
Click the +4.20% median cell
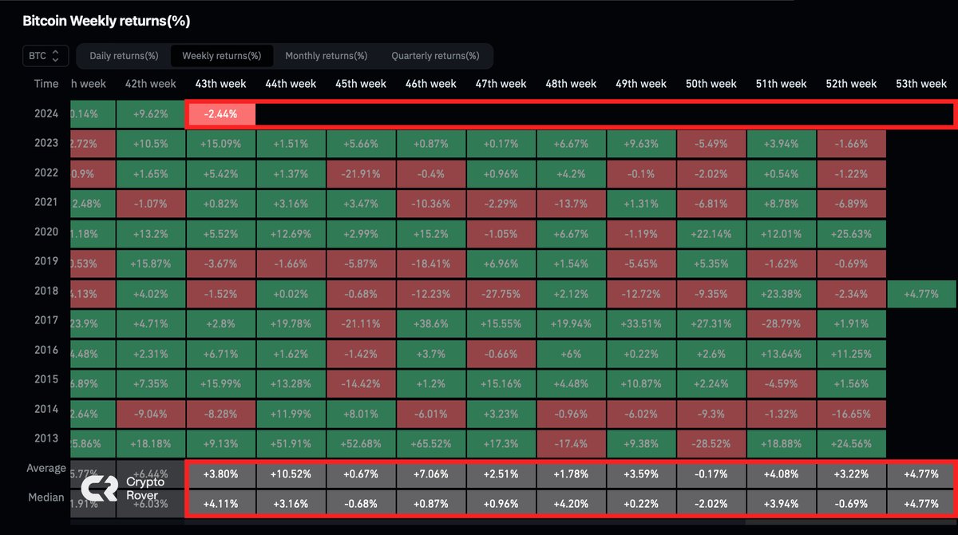point(571,504)
